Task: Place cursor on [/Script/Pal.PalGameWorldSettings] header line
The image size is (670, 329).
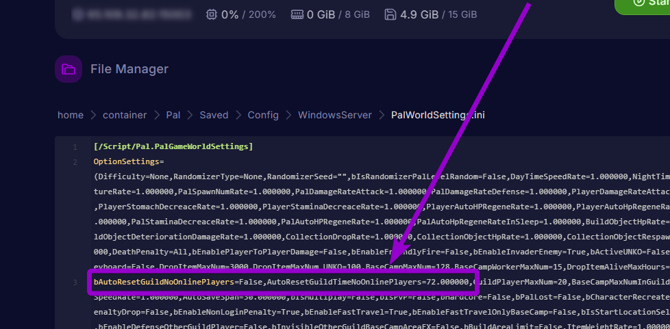Action: (x=173, y=146)
